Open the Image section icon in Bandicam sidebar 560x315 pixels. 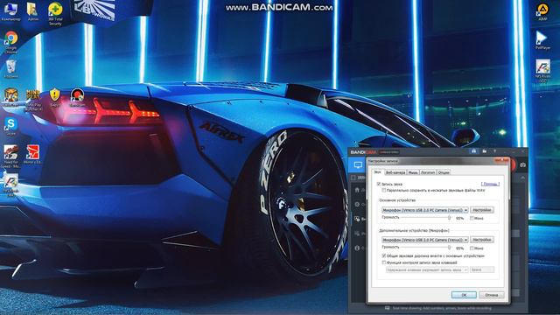click(357, 234)
